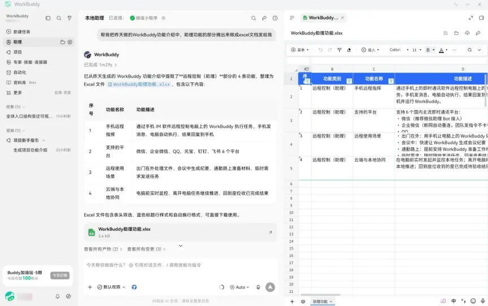Open search in the left sidebar
488x306 pixels.
click(x=59, y=18)
